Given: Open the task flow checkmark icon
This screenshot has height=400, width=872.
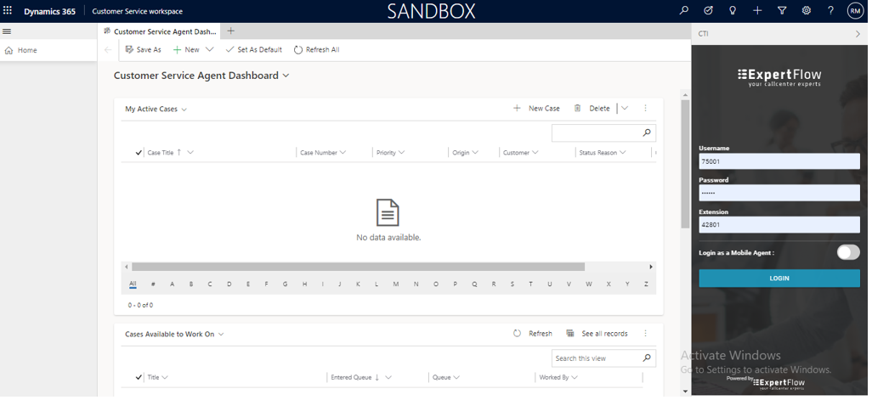Looking at the screenshot, I should click(709, 10).
